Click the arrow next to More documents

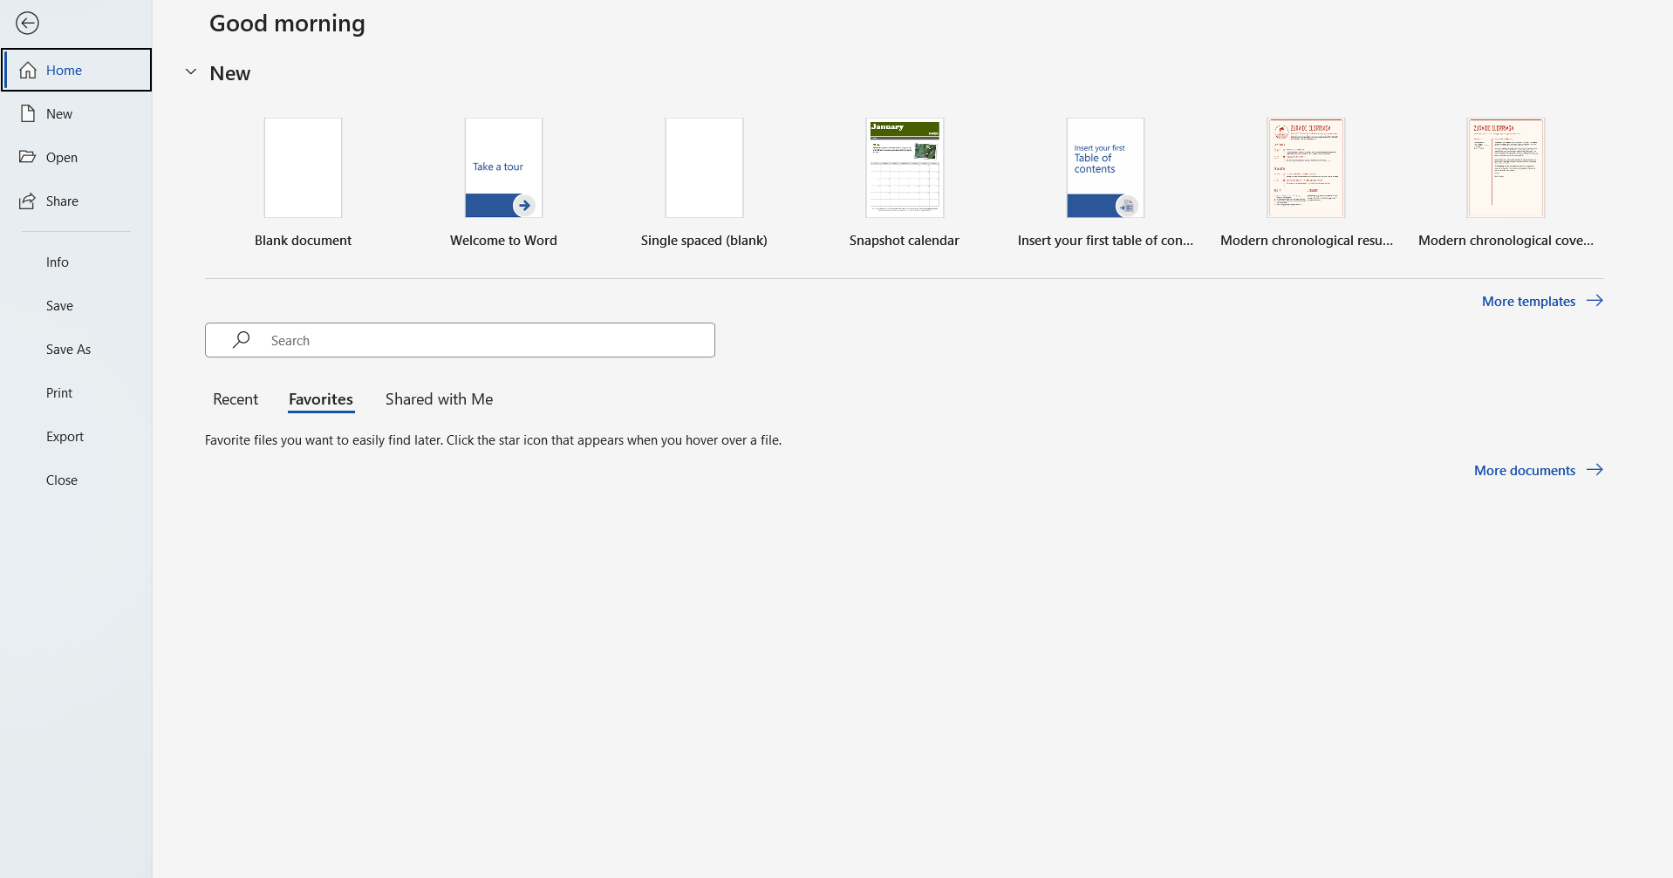click(x=1594, y=470)
